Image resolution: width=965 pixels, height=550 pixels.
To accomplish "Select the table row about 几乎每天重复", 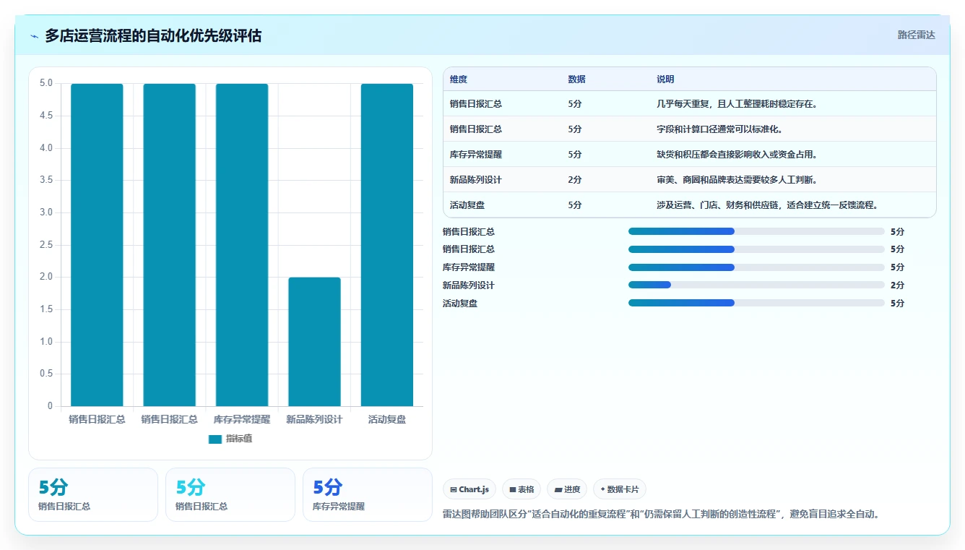I will pyautogui.click(x=690, y=104).
